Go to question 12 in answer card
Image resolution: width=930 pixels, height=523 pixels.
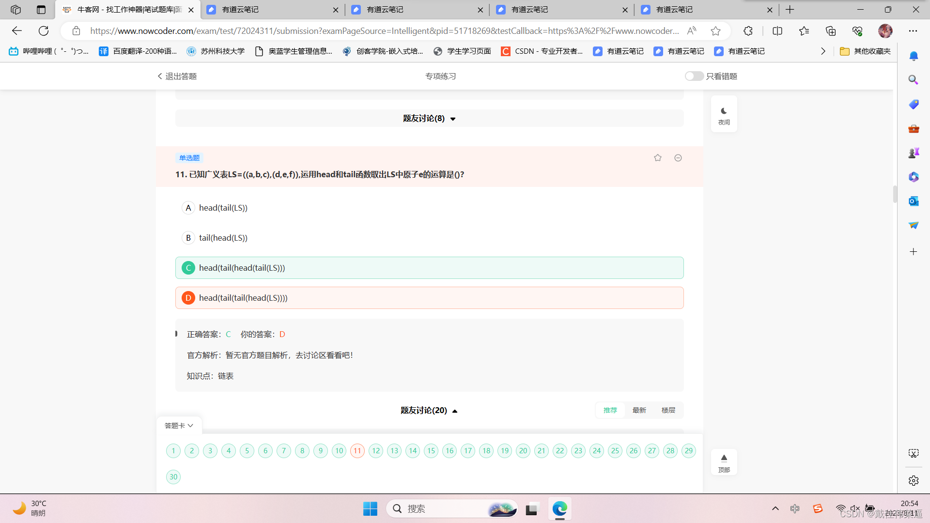[376, 451]
